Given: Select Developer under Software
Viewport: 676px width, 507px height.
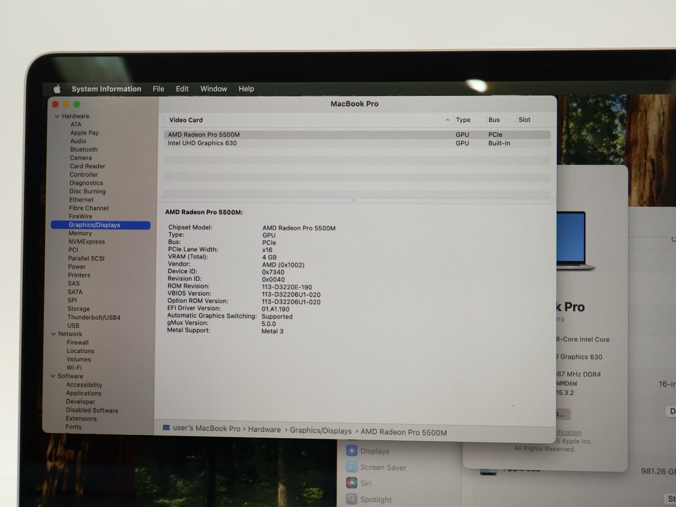Looking at the screenshot, I should point(80,402).
